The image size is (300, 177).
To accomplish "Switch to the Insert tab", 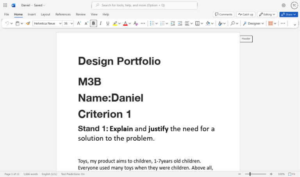I will [32, 14].
